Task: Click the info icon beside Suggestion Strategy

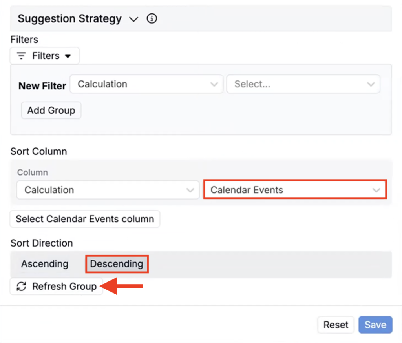Action: [152, 18]
